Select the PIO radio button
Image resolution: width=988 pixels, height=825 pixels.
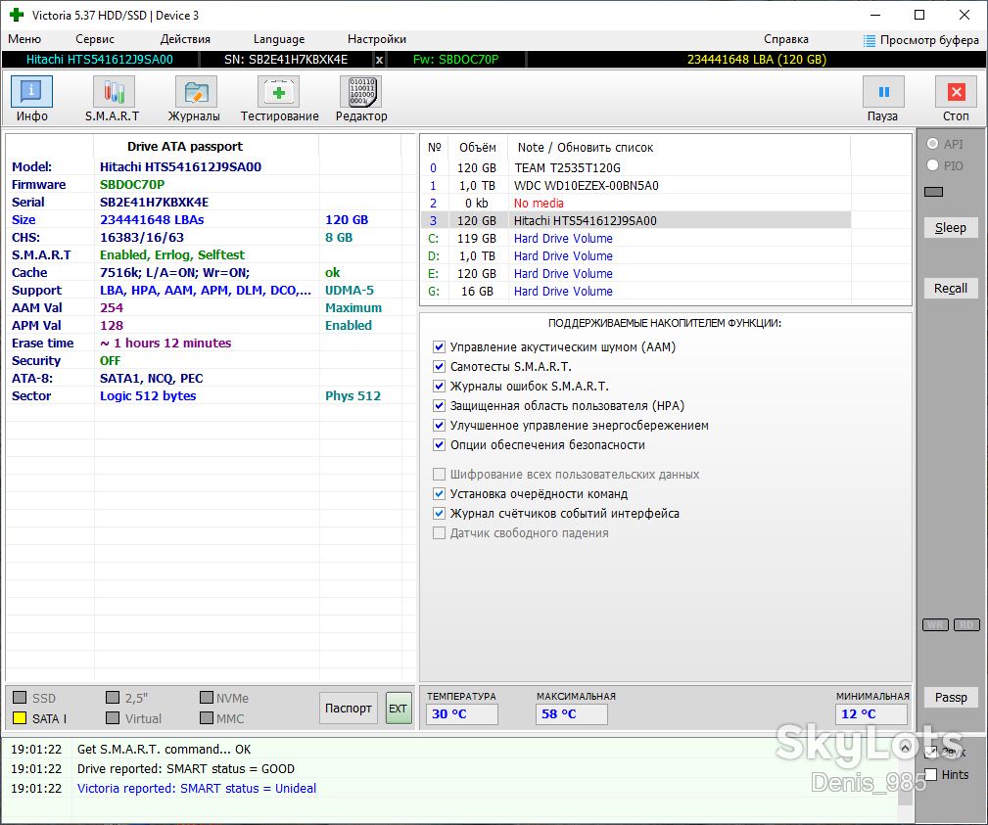[932, 165]
